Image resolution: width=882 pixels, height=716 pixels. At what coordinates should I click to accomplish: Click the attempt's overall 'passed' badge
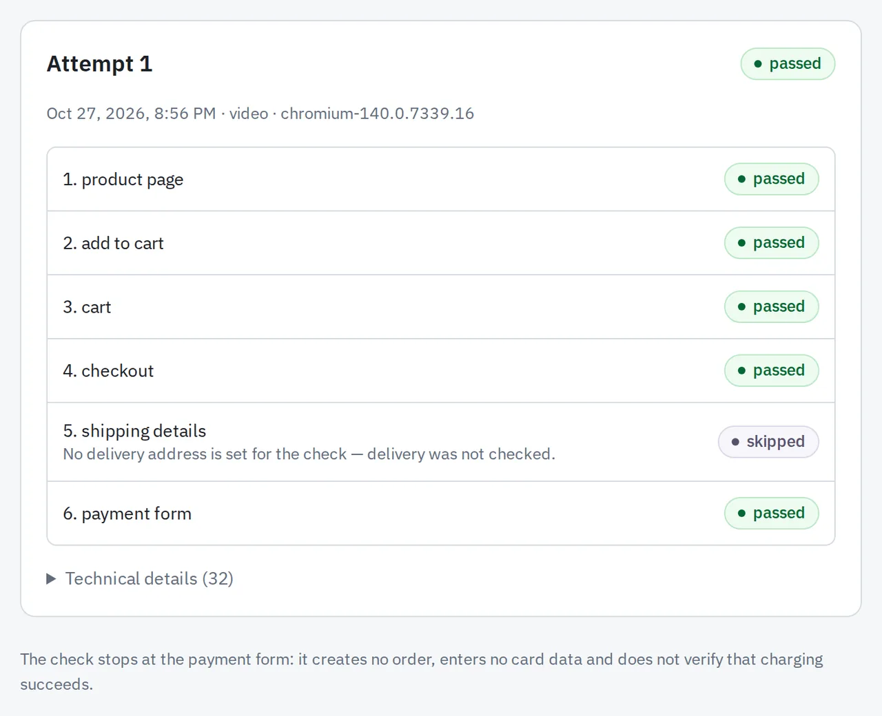(x=788, y=64)
